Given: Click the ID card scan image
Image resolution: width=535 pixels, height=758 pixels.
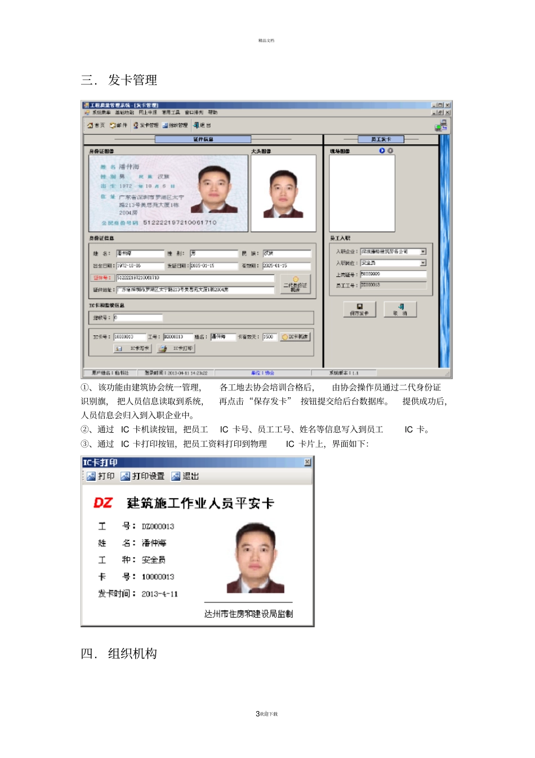Looking at the screenshot, I should [168, 193].
